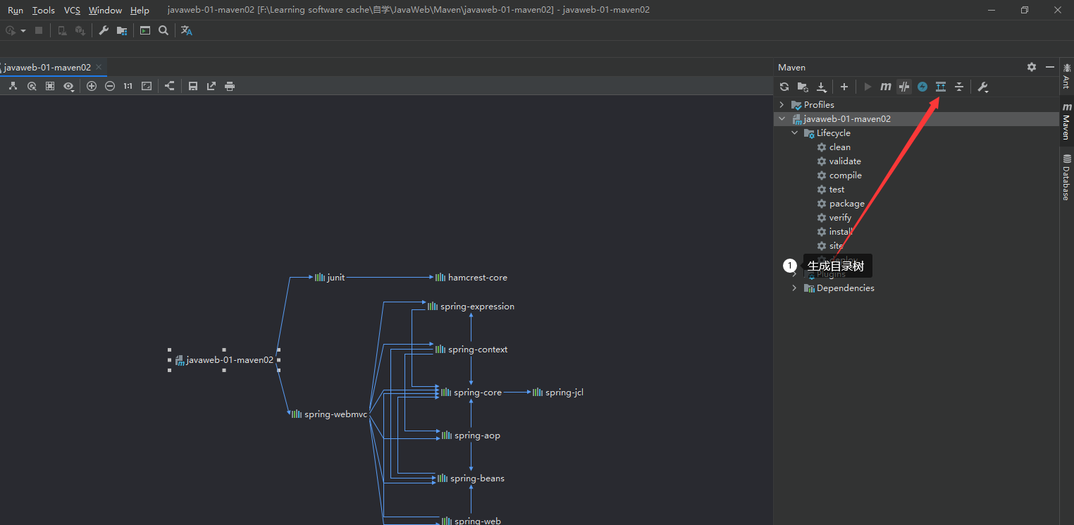Screen dimensions: 1074x525
Task: Select the clean lifecycle goal
Action: [x=840, y=147]
